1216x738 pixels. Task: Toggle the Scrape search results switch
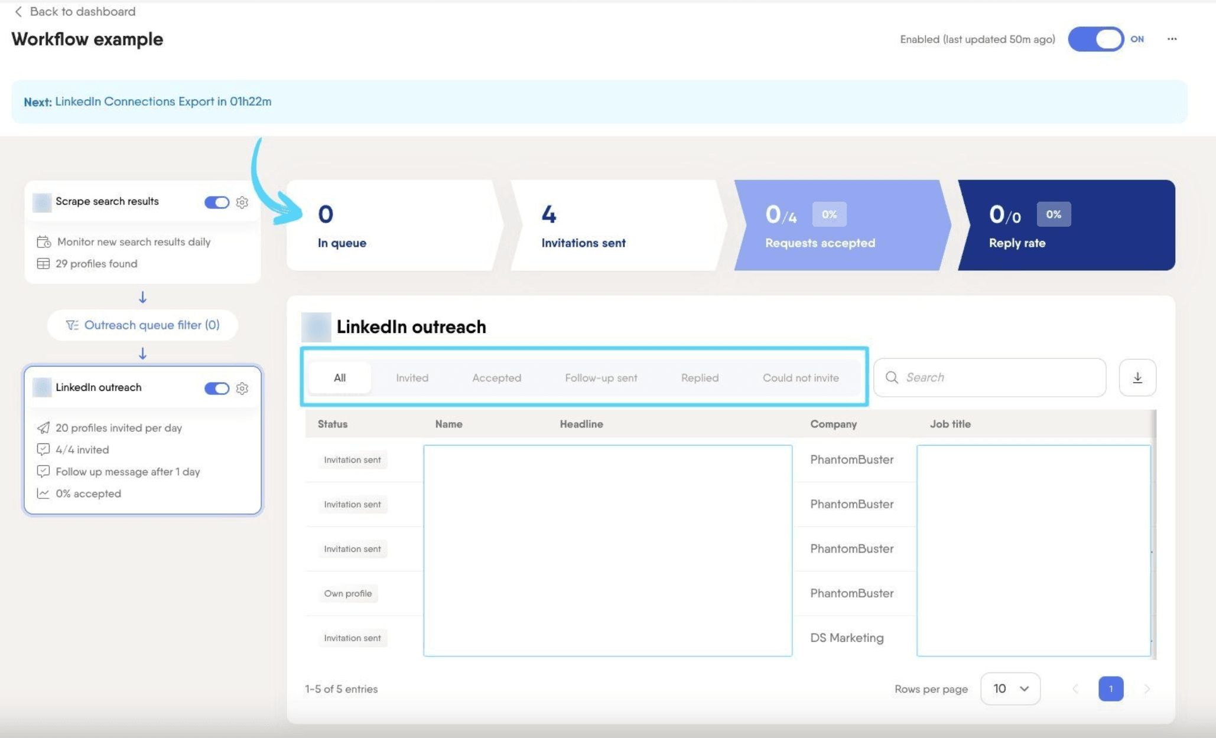pos(217,202)
